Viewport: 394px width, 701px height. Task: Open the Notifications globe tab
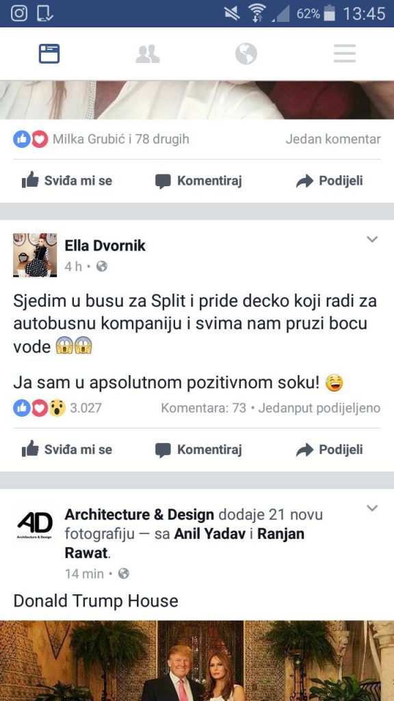pos(246,54)
